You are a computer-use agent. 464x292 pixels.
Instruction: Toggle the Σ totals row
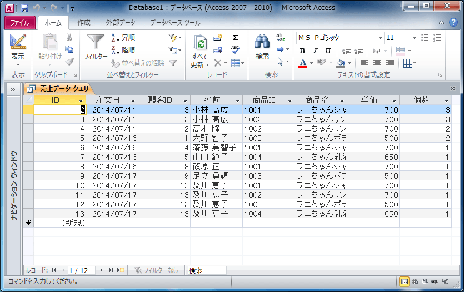235,38
